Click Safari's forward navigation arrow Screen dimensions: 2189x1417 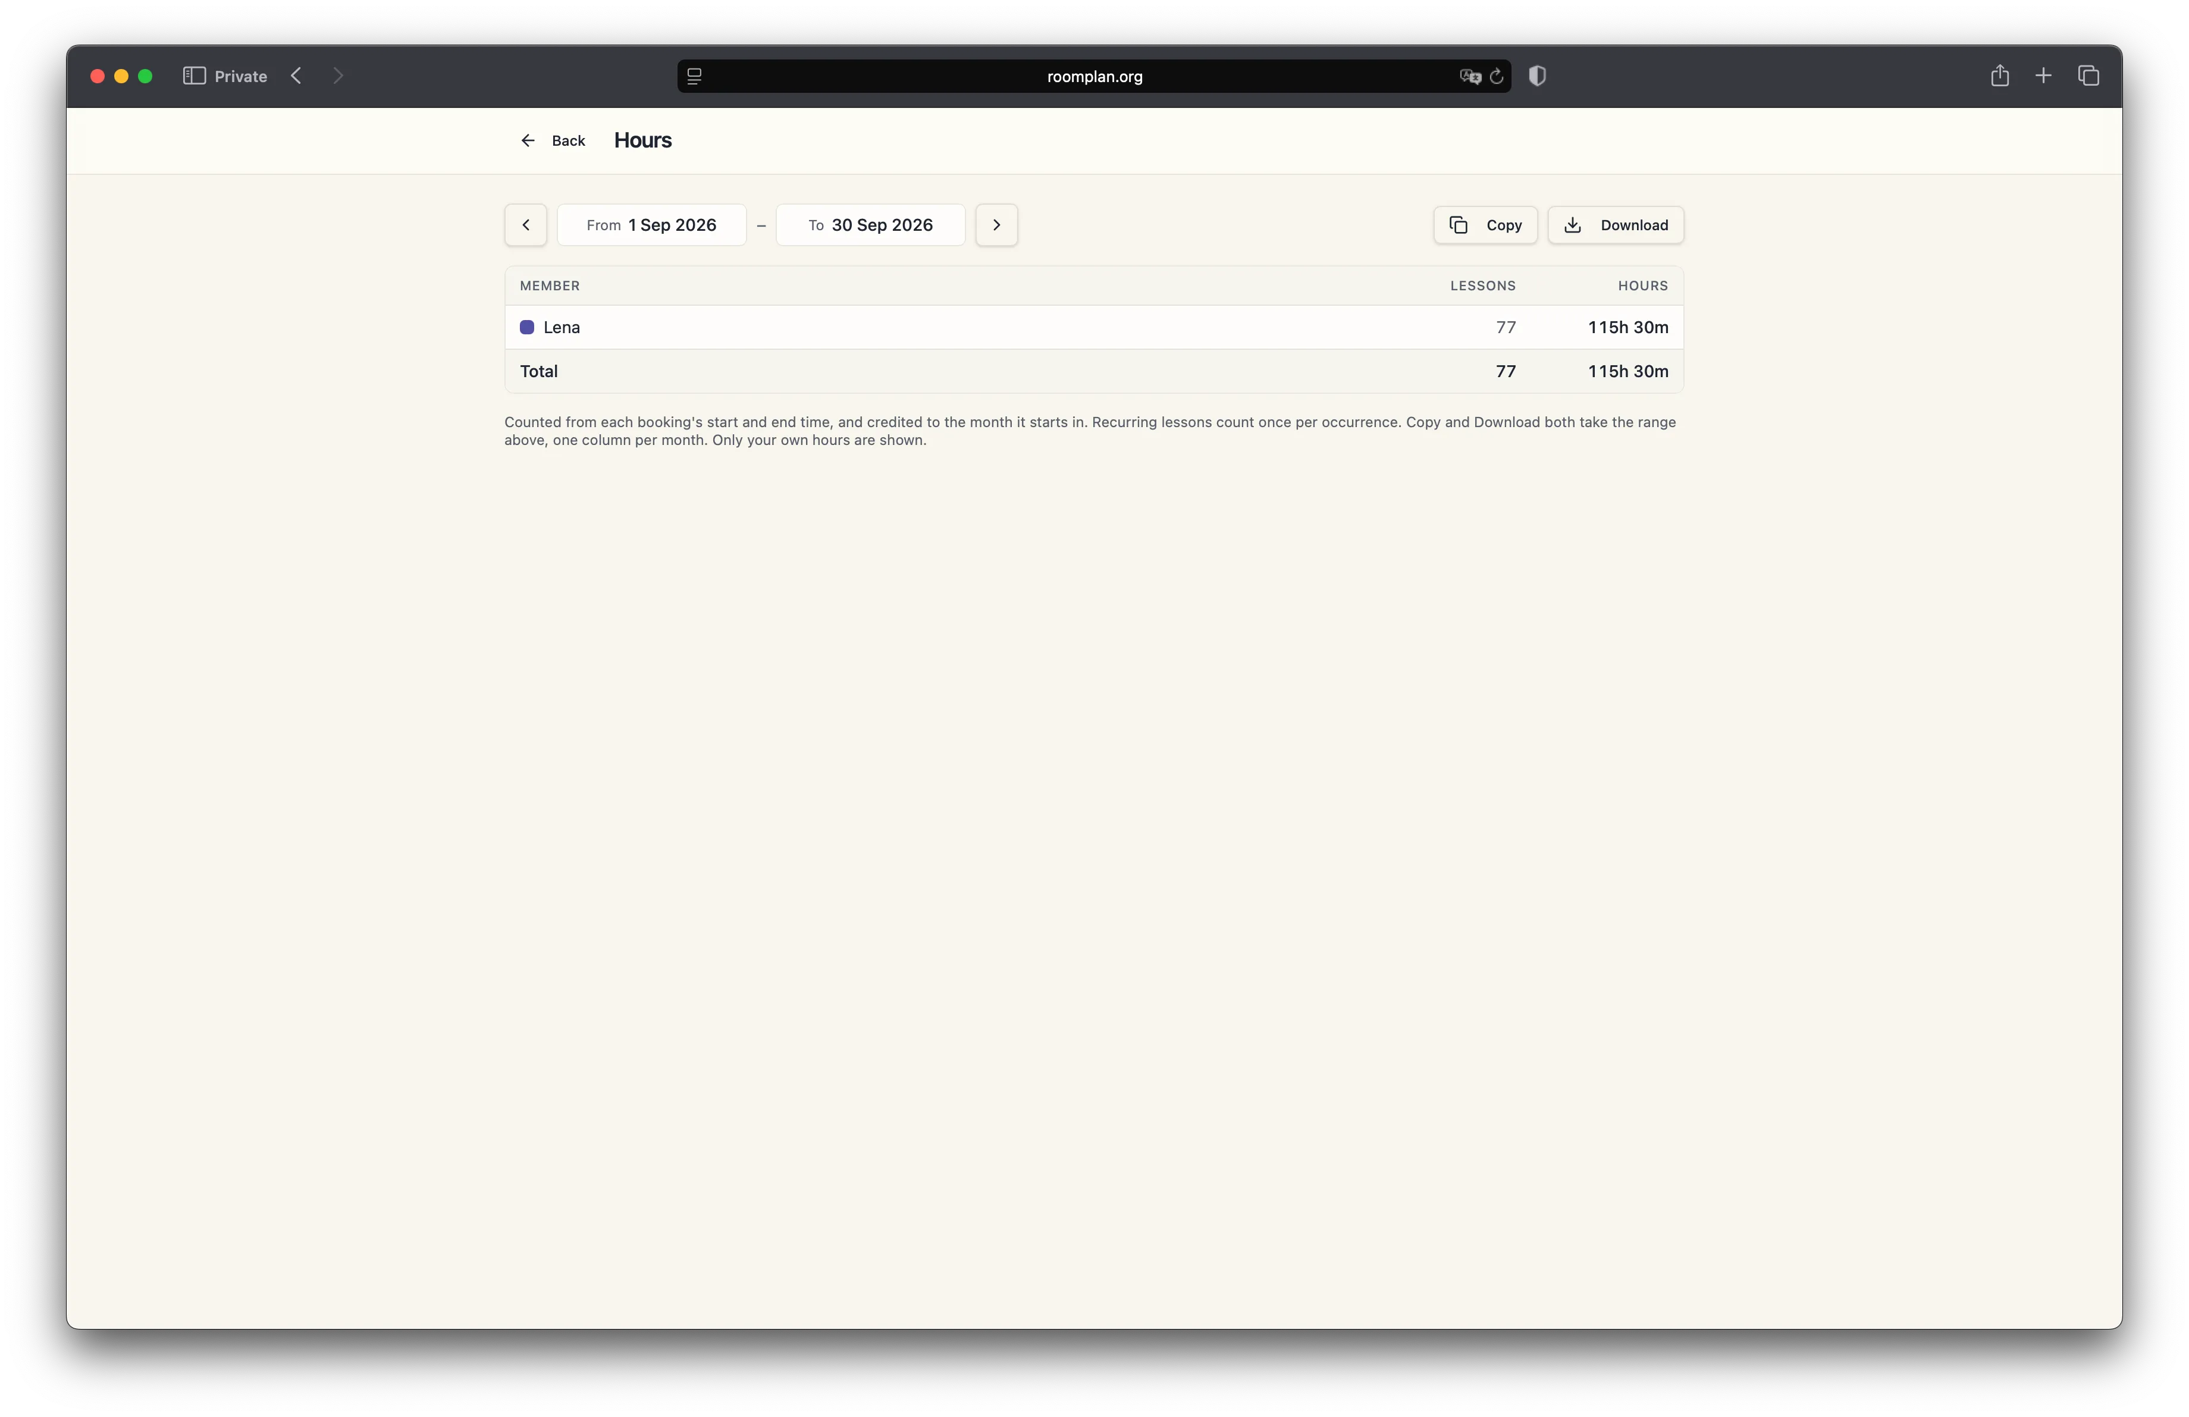[x=338, y=76]
